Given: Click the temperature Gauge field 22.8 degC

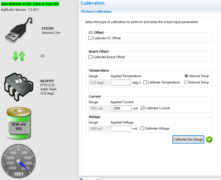Looking at the screenshot, I should [99, 83].
